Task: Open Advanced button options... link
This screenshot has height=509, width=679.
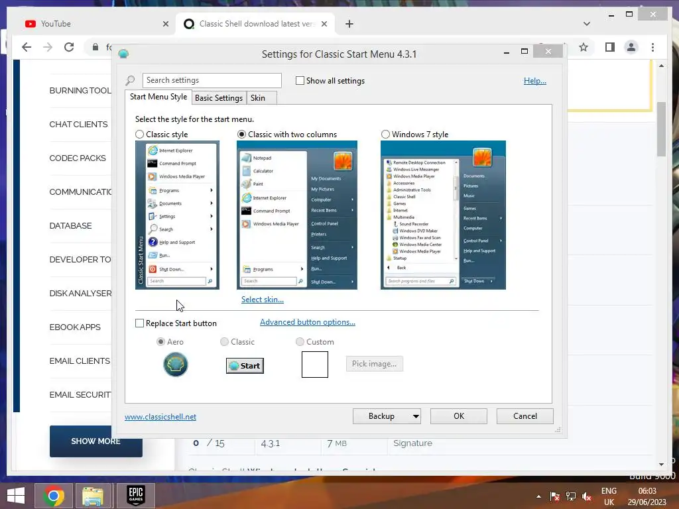Action: coord(308,322)
